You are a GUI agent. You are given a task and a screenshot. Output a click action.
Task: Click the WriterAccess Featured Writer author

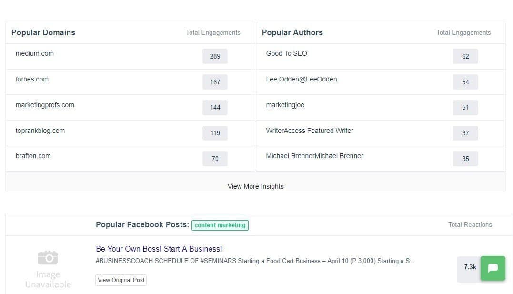310,131
